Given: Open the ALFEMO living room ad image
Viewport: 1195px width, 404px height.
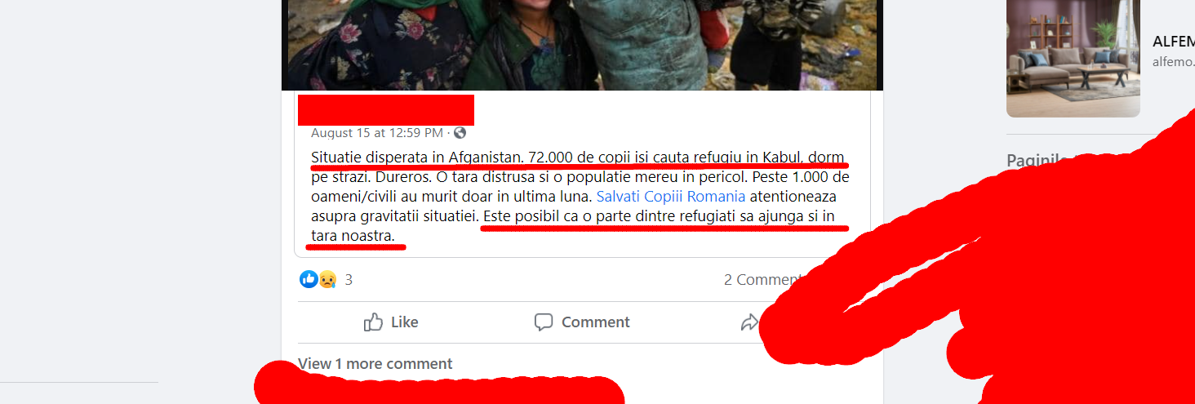Looking at the screenshot, I should point(1073,58).
